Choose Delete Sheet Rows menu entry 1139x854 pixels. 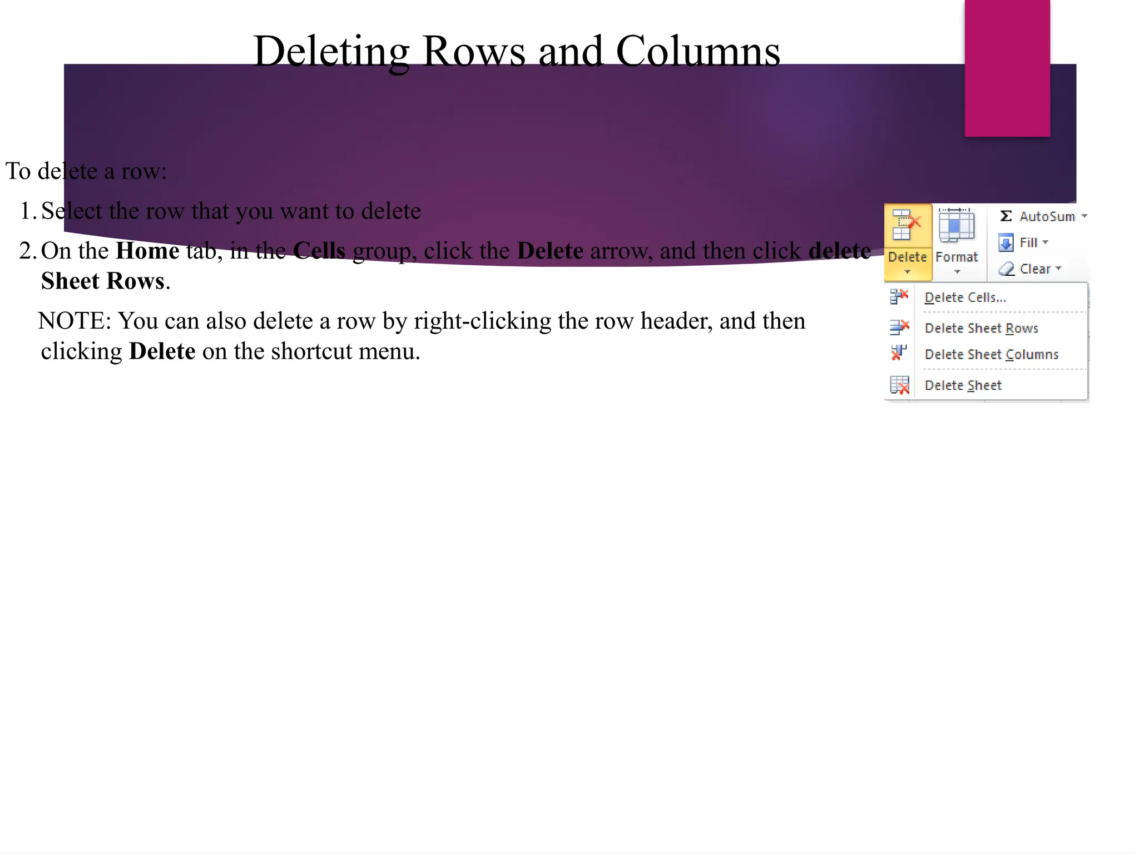981,328
